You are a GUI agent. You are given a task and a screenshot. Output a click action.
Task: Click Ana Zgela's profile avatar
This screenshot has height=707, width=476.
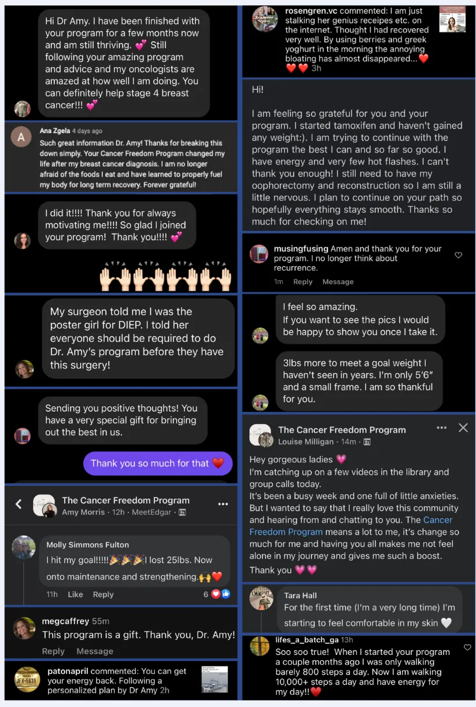coord(21,137)
